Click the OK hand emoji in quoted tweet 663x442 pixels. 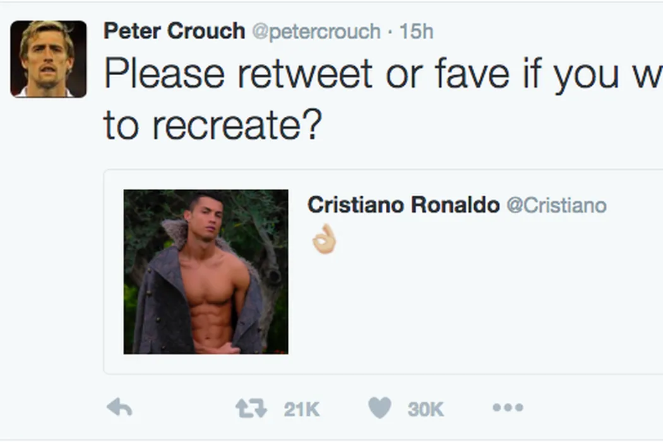(325, 239)
